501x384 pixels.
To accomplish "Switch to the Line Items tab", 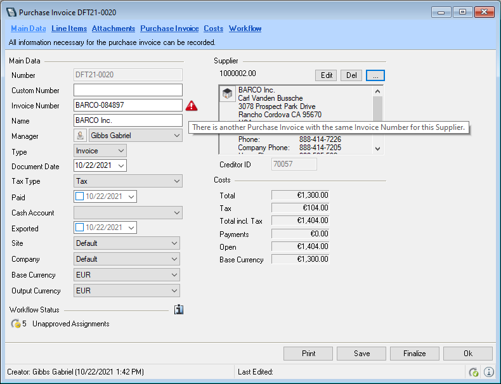I will point(69,29).
